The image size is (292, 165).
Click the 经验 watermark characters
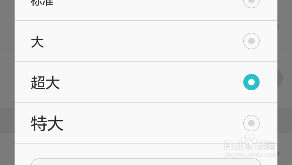point(266,145)
